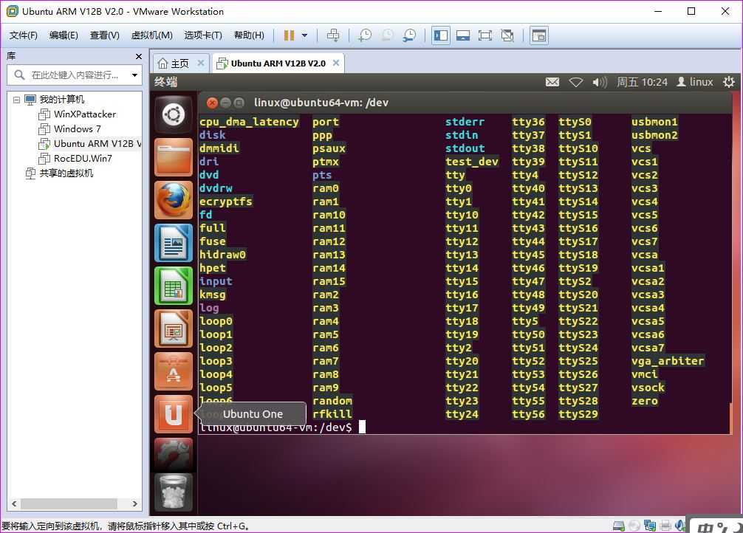Click the CD/DVD status bar icon
743x533 pixels.
coord(634,526)
